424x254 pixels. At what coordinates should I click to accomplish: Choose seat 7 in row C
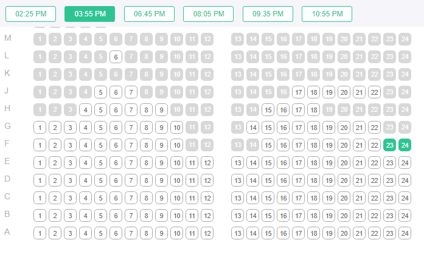point(131,198)
